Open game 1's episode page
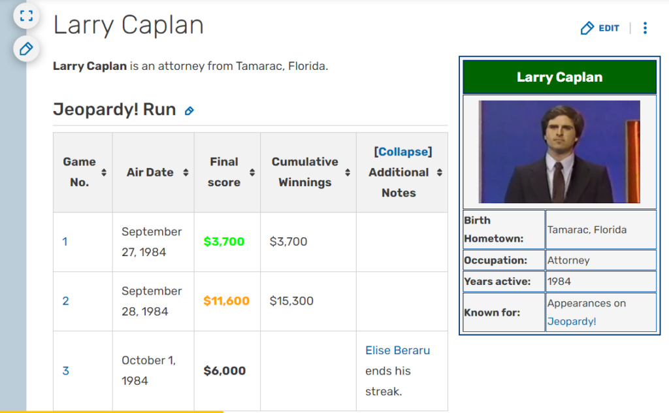 pyautogui.click(x=65, y=241)
